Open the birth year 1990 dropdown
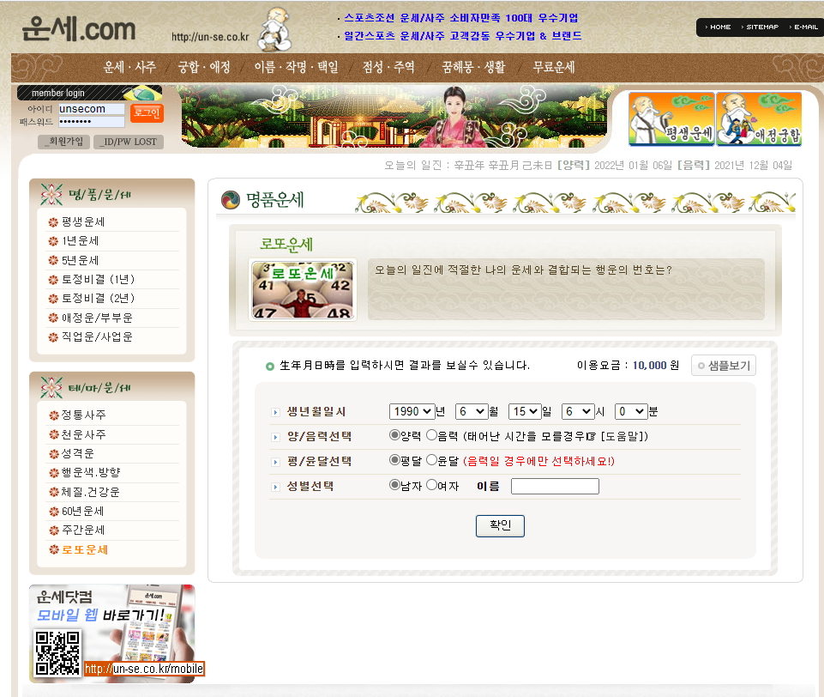 click(x=412, y=411)
